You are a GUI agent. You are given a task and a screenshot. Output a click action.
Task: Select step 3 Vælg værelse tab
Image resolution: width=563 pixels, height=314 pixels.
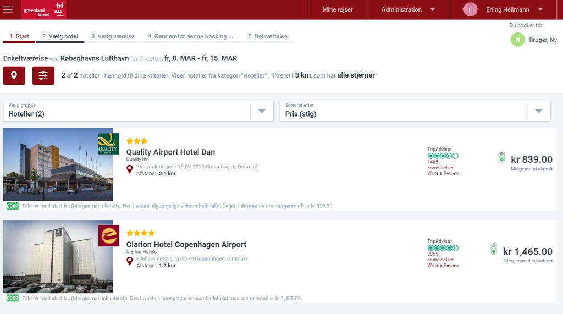pos(113,36)
